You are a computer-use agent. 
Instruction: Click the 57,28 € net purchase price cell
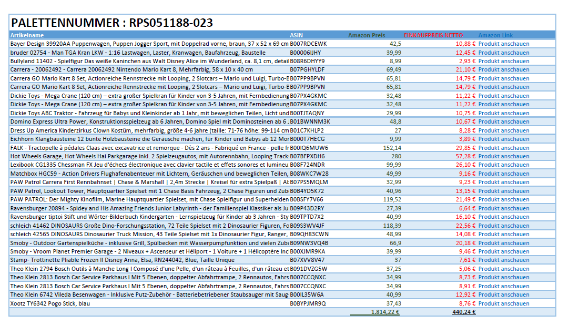coord(465,156)
